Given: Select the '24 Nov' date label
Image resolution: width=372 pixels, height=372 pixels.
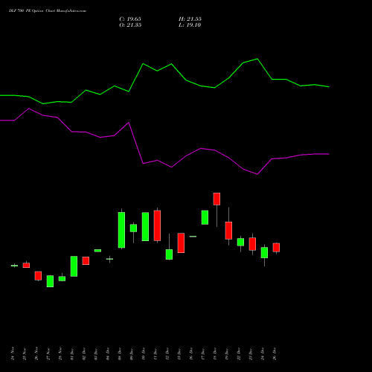Looking at the screenshot, I should [13, 353].
